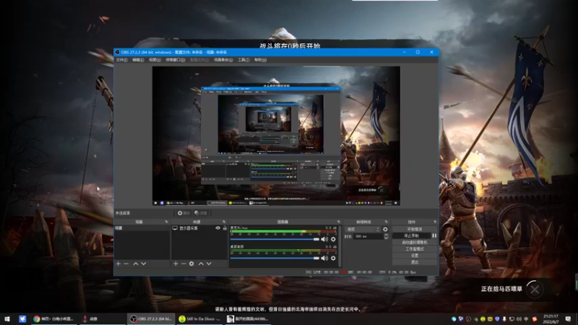Viewport: 578px width, 325px height.
Task: Mute the microphone track speaker icon
Action: (324, 239)
